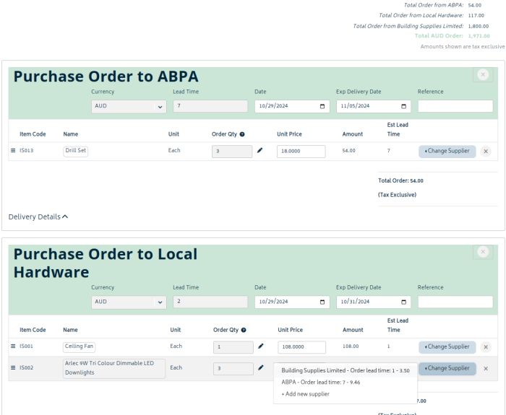Open the Local Hardware order Currency dropdown
This screenshot has height=415, width=506.
[x=129, y=302]
